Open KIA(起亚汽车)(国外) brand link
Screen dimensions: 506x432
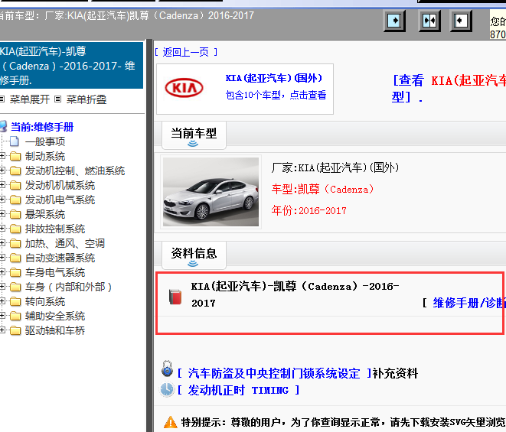(x=273, y=78)
